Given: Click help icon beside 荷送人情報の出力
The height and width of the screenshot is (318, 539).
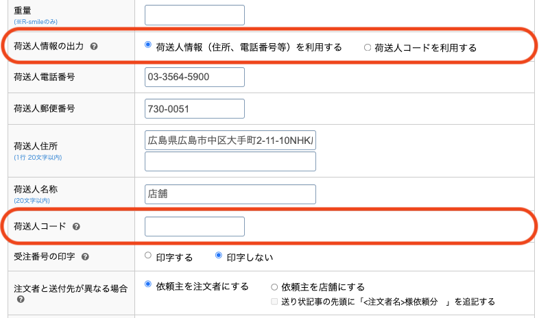Looking at the screenshot, I should click(93, 47).
